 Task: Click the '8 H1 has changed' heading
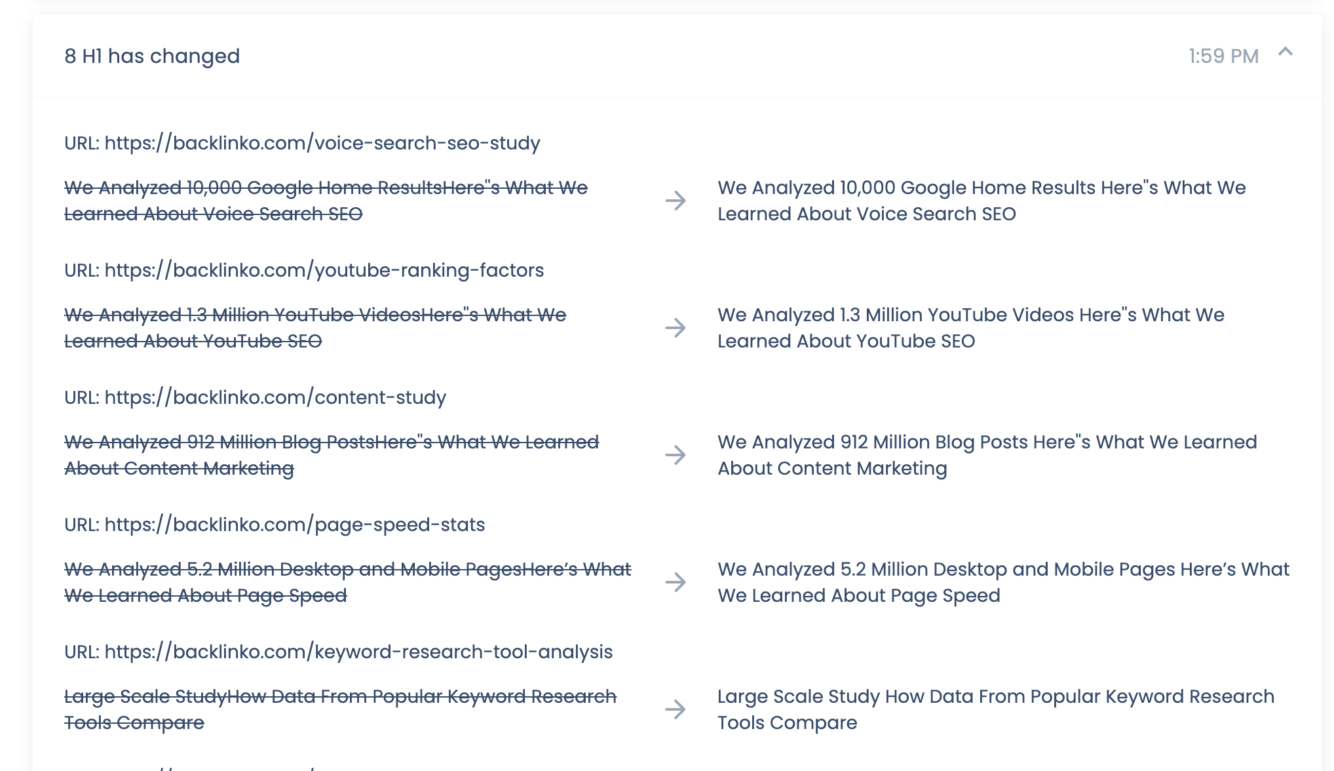pyautogui.click(x=152, y=56)
